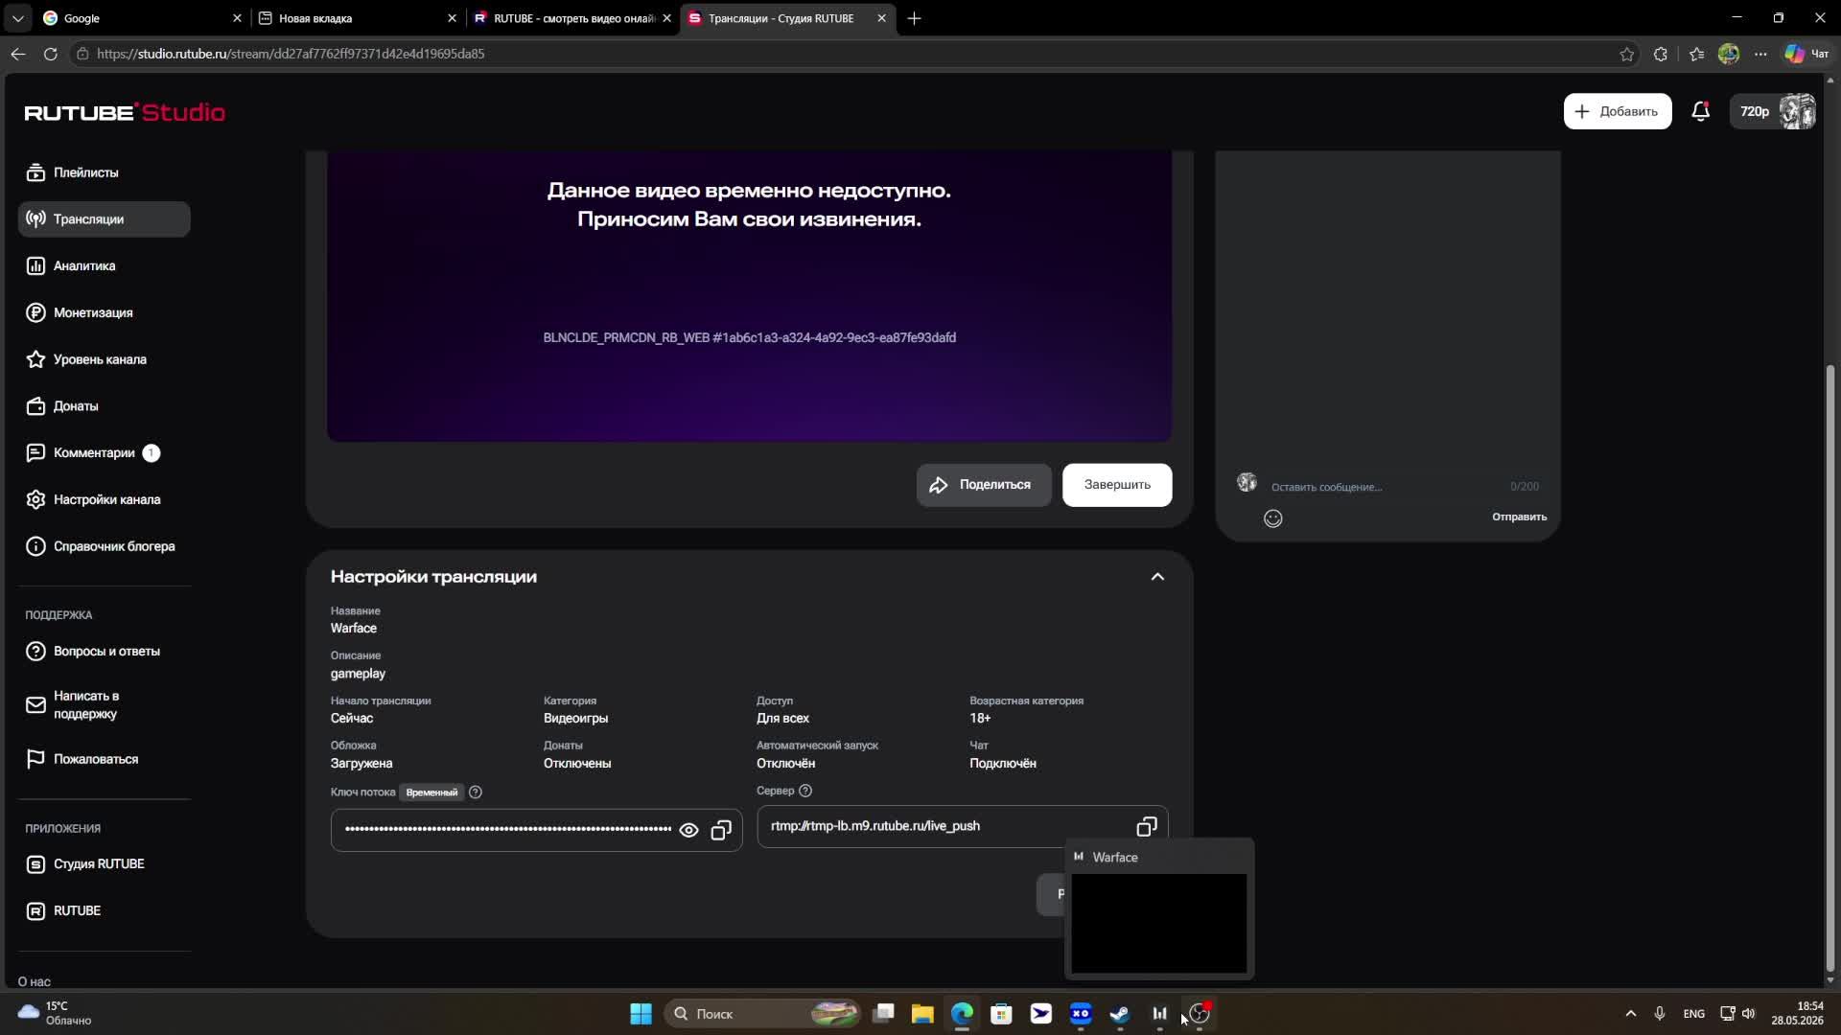Open Copilot Чат button
1841x1035 pixels.
[1806, 54]
